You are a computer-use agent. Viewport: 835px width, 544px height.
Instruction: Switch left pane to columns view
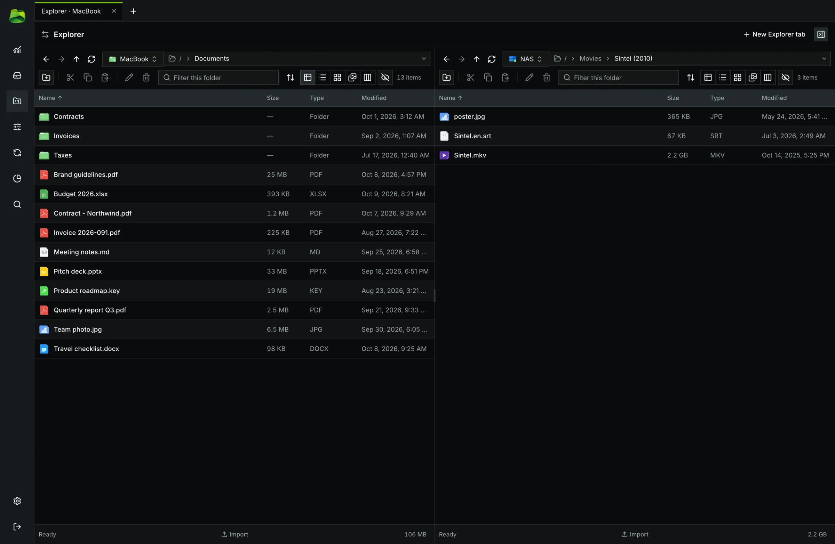(x=367, y=78)
